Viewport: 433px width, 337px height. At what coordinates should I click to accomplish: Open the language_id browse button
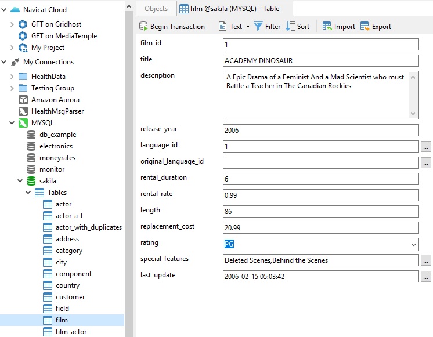pos(426,147)
